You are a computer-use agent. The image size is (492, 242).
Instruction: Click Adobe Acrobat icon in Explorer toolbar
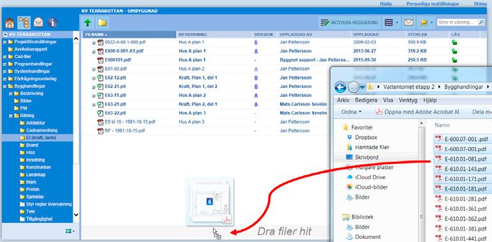pyautogui.click(x=379, y=111)
